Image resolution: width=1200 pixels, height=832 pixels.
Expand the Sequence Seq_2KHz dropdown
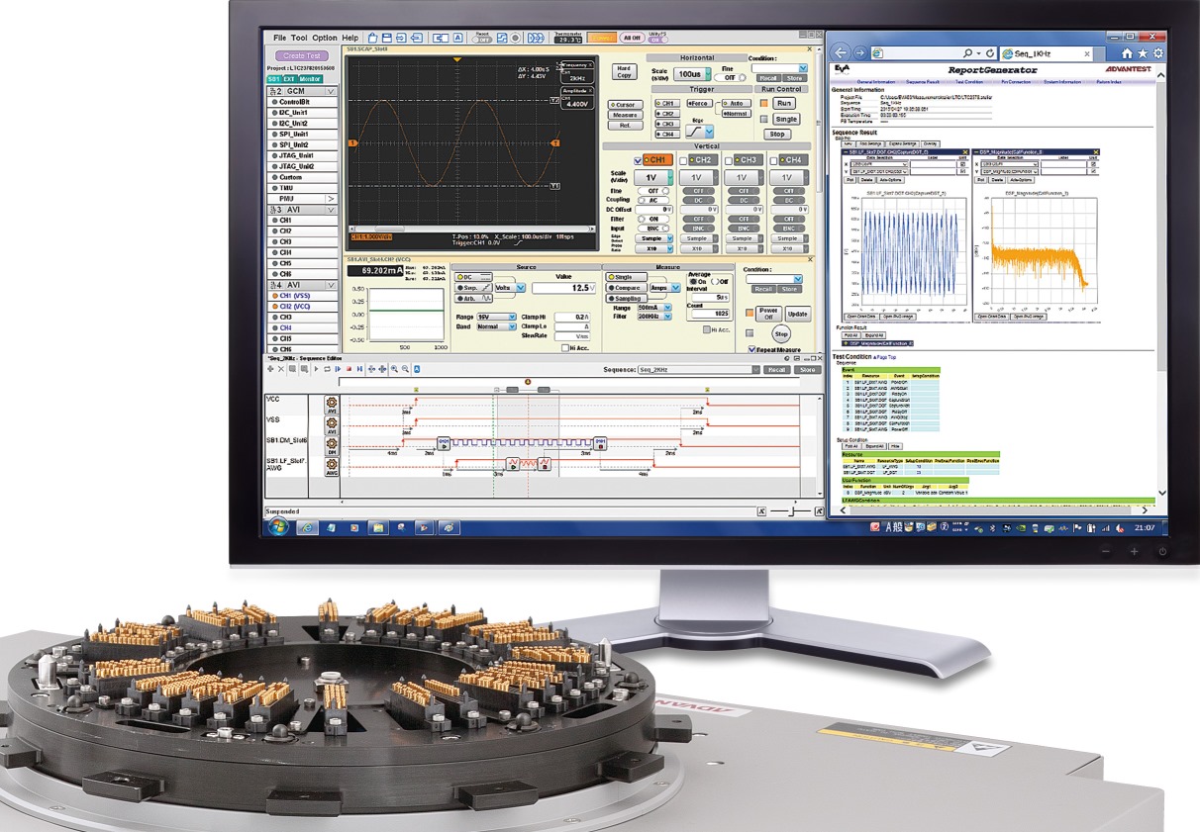[754, 369]
